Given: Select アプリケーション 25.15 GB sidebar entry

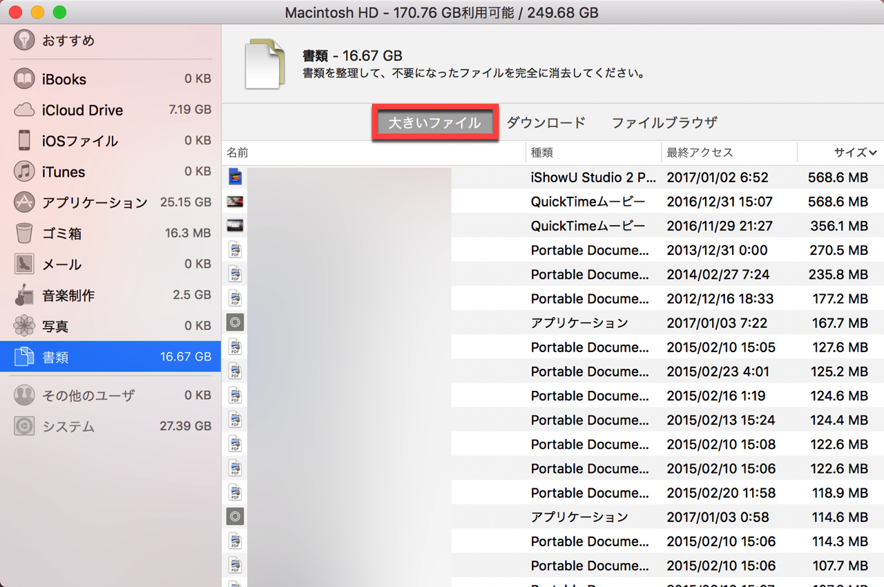Looking at the screenshot, I should tap(110, 202).
